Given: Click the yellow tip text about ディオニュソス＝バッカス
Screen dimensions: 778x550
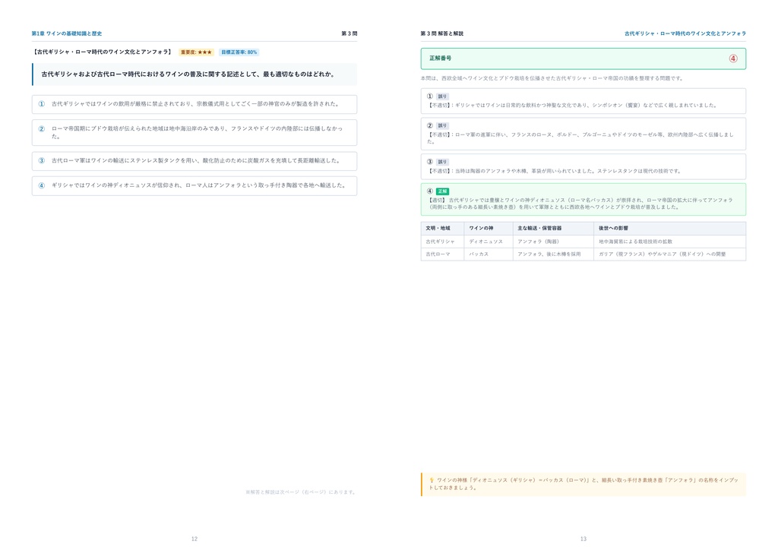Looking at the screenshot, I should [583, 484].
